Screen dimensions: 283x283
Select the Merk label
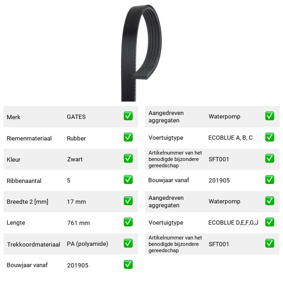[13, 117]
